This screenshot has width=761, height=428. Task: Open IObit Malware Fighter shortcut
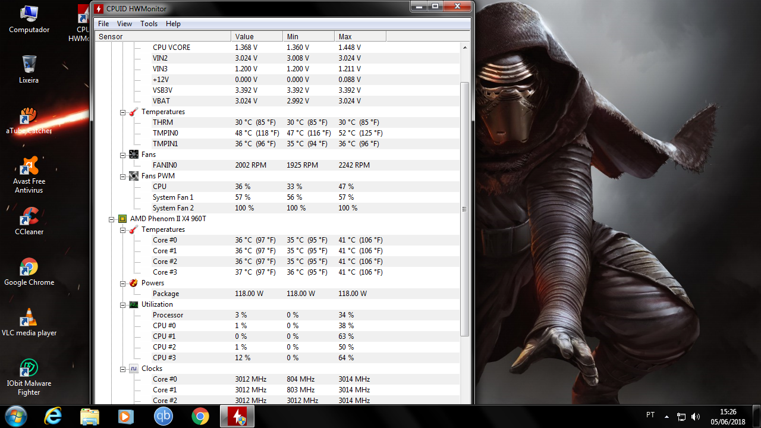coord(29,376)
